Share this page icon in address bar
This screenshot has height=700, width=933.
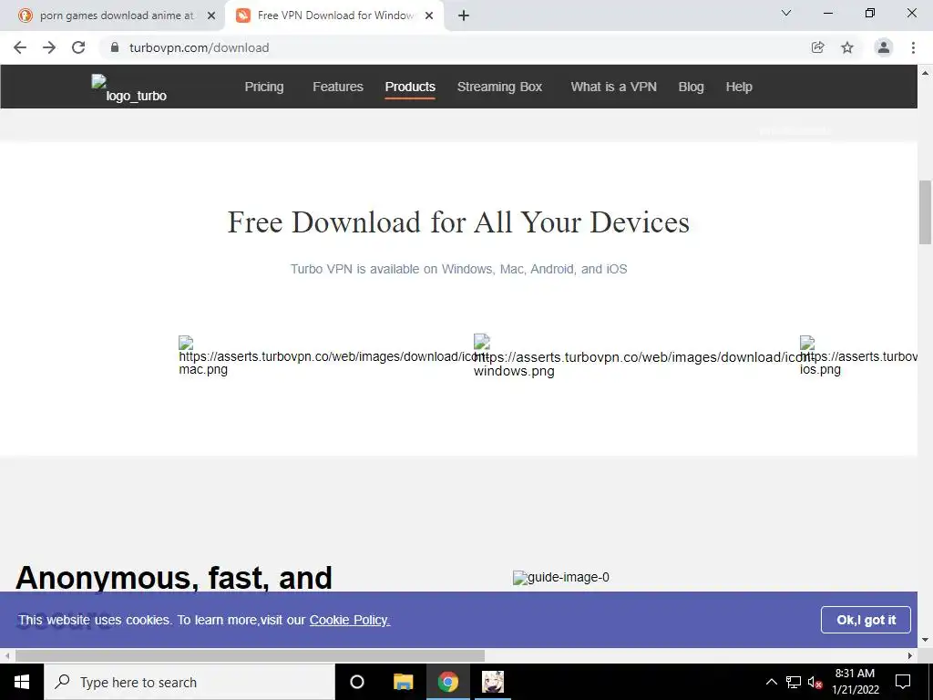[817, 47]
